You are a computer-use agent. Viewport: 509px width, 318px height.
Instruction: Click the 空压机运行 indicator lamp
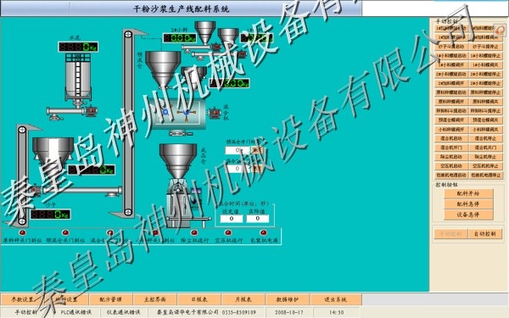(x=228, y=232)
